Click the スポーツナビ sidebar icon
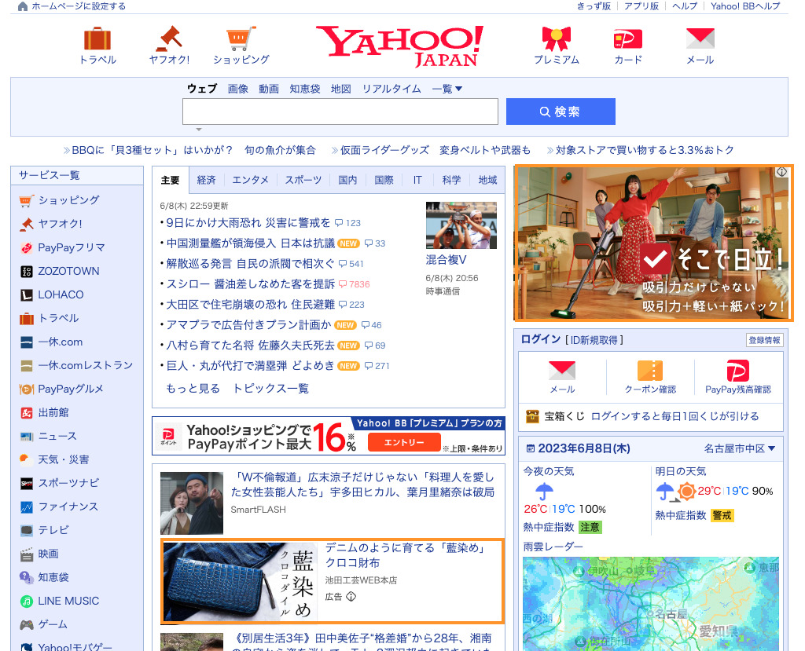This screenshot has height=651, width=805. [x=26, y=483]
